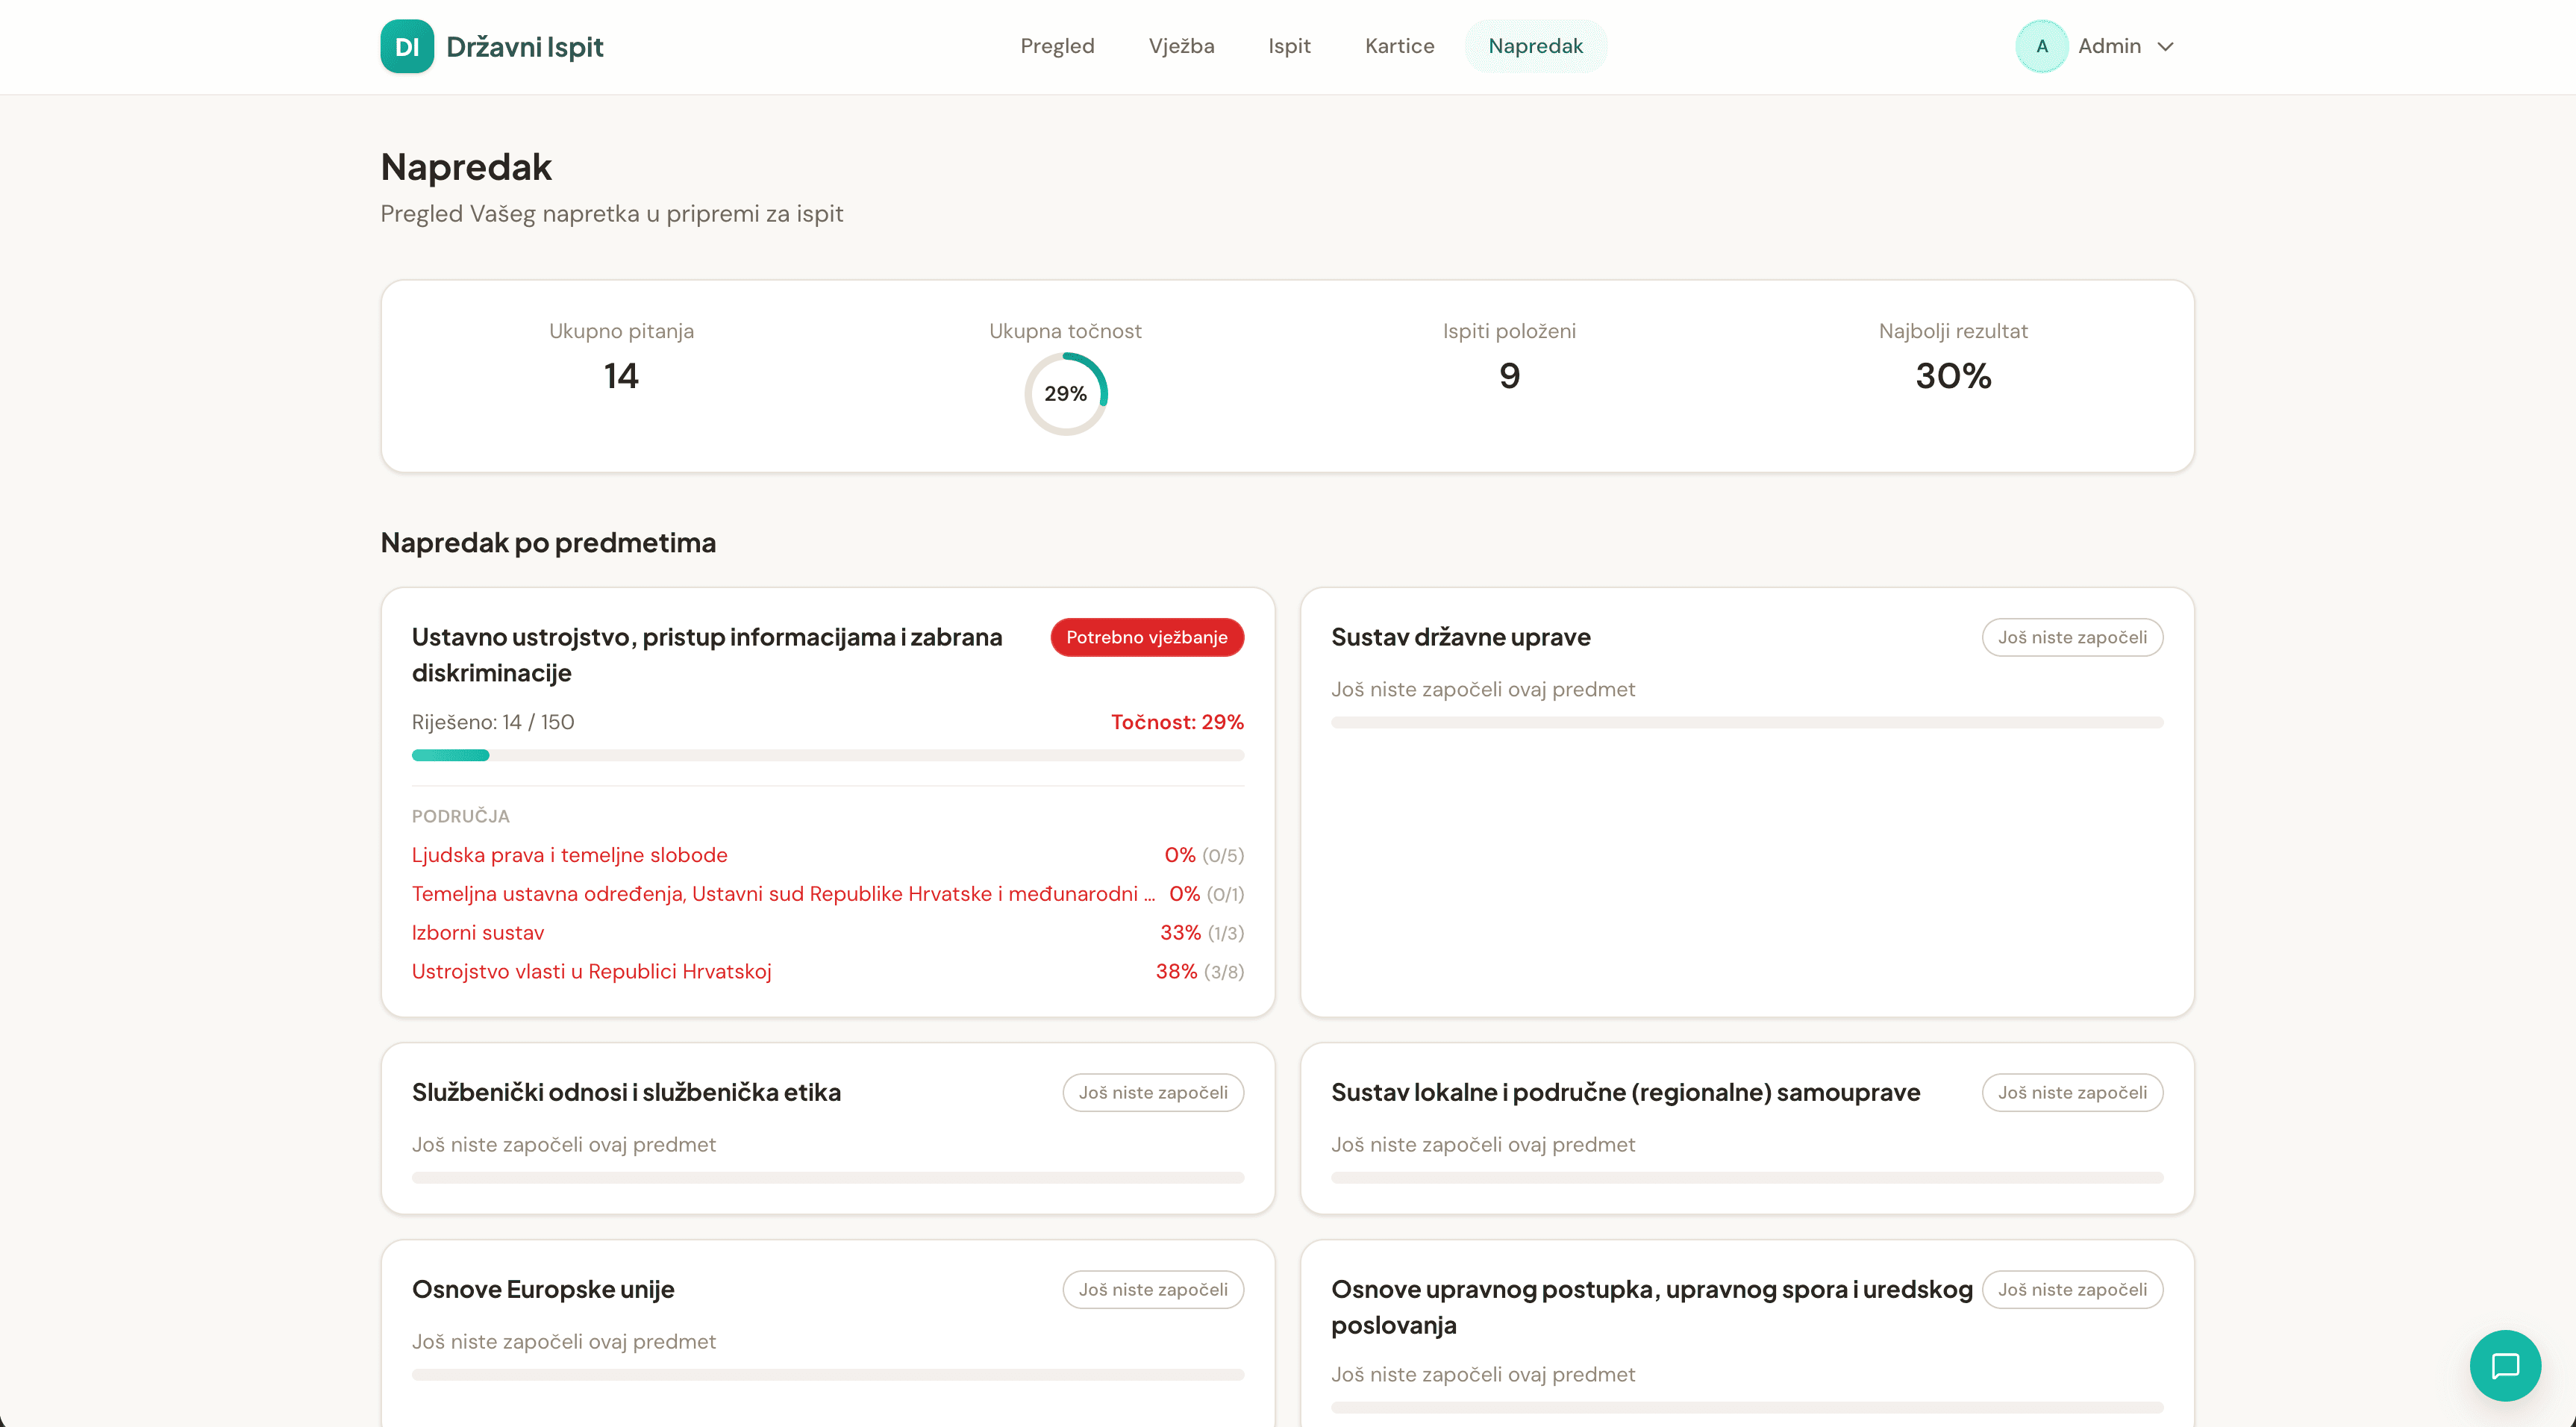Open the Ljudska prava i temeljne slobode area

pyautogui.click(x=569, y=855)
